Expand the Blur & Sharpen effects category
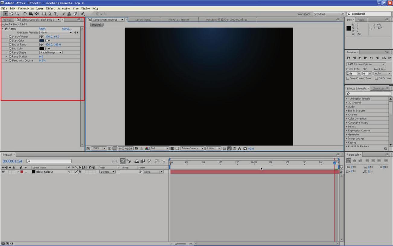Viewport: 393px width, 246px height. click(347, 111)
